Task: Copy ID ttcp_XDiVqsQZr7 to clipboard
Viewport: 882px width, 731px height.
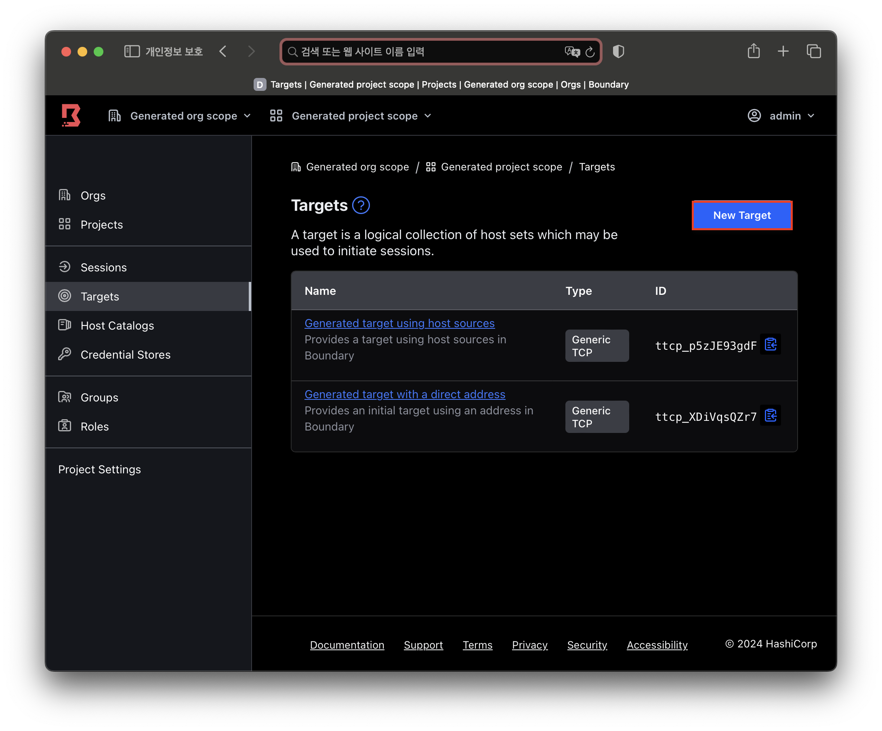Action: point(770,416)
